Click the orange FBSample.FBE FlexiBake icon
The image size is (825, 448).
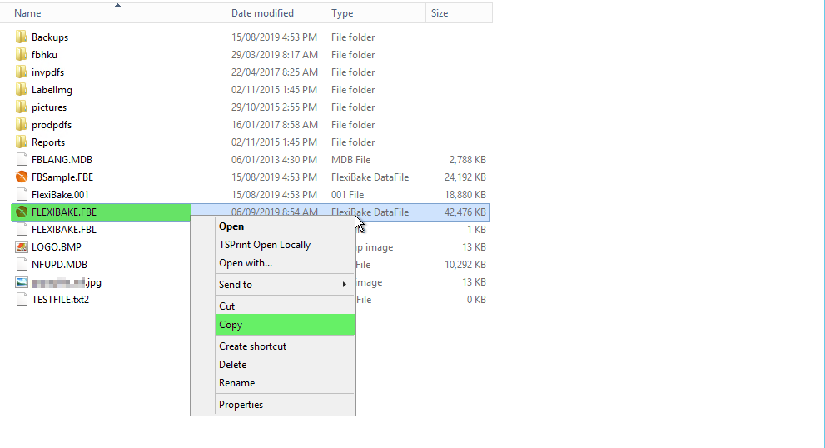22,177
